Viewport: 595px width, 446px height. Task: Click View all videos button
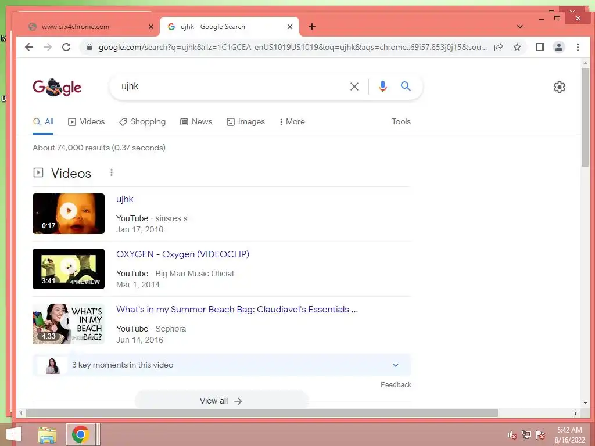click(x=221, y=401)
